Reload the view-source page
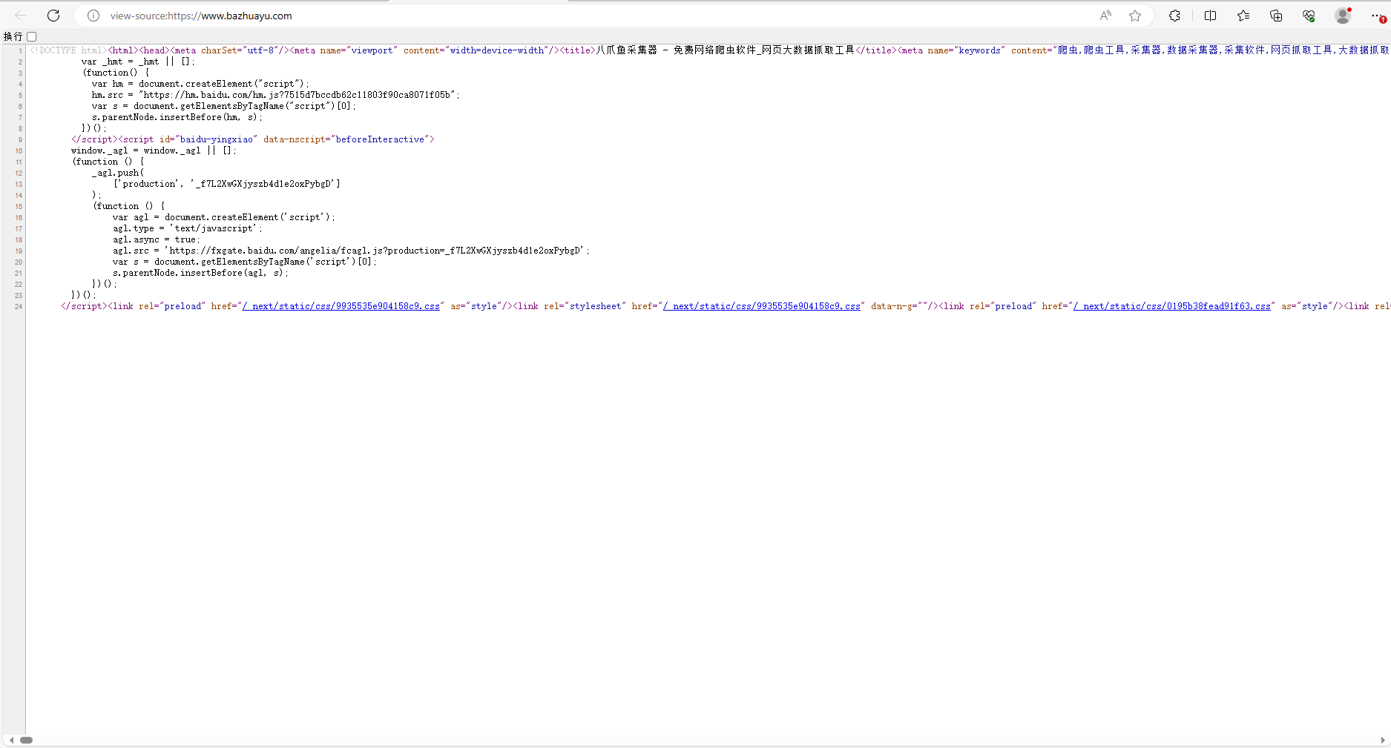The image size is (1391, 748). [53, 16]
